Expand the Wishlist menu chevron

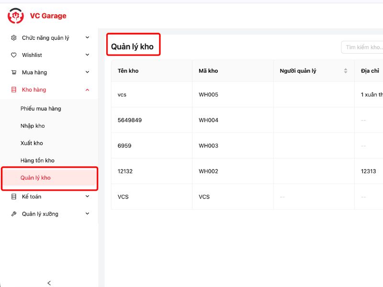[87, 55]
